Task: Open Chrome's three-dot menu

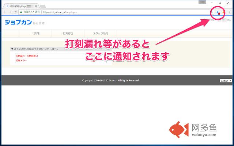Action: click(229, 12)
